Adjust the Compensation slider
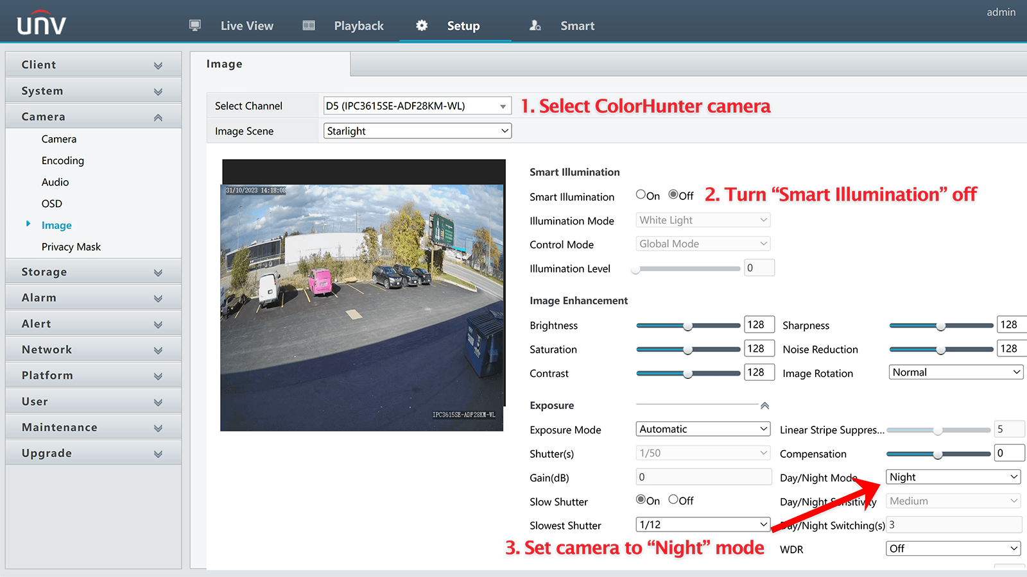 (x=938, y=454)
